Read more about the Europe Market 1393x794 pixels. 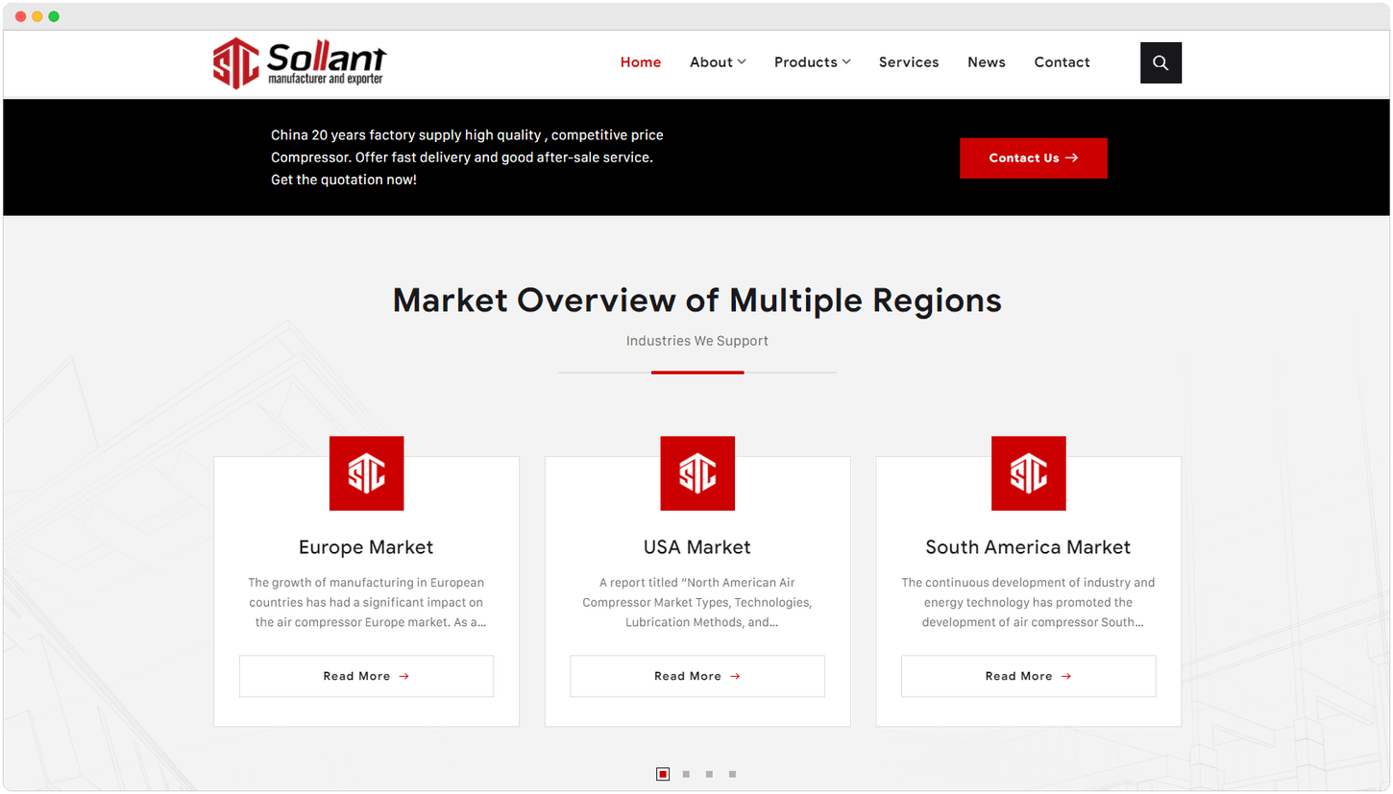coord(366,676)
